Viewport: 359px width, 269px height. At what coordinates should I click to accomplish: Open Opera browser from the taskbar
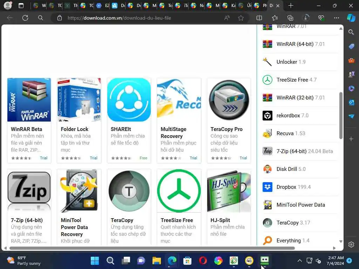click(x=203, y=261)
